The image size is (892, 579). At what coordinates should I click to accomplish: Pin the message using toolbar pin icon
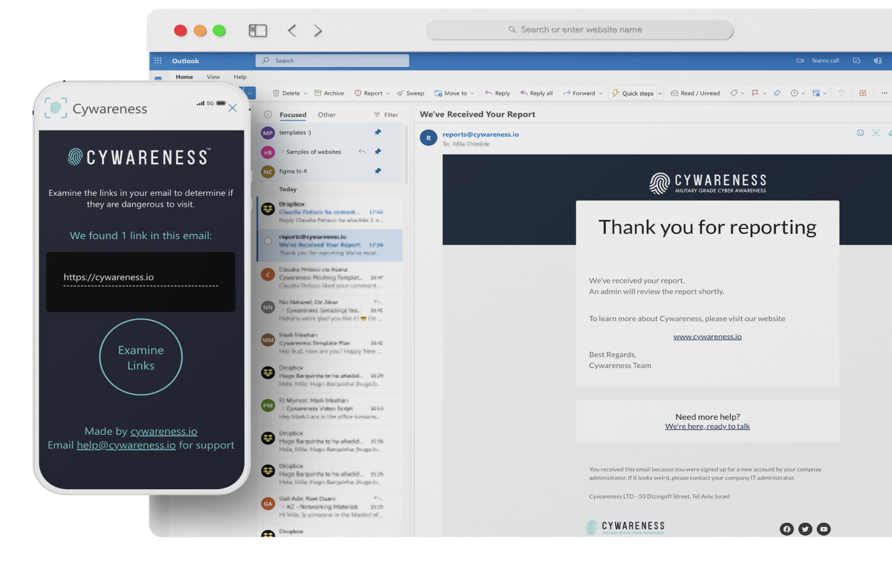click(777, 93)
